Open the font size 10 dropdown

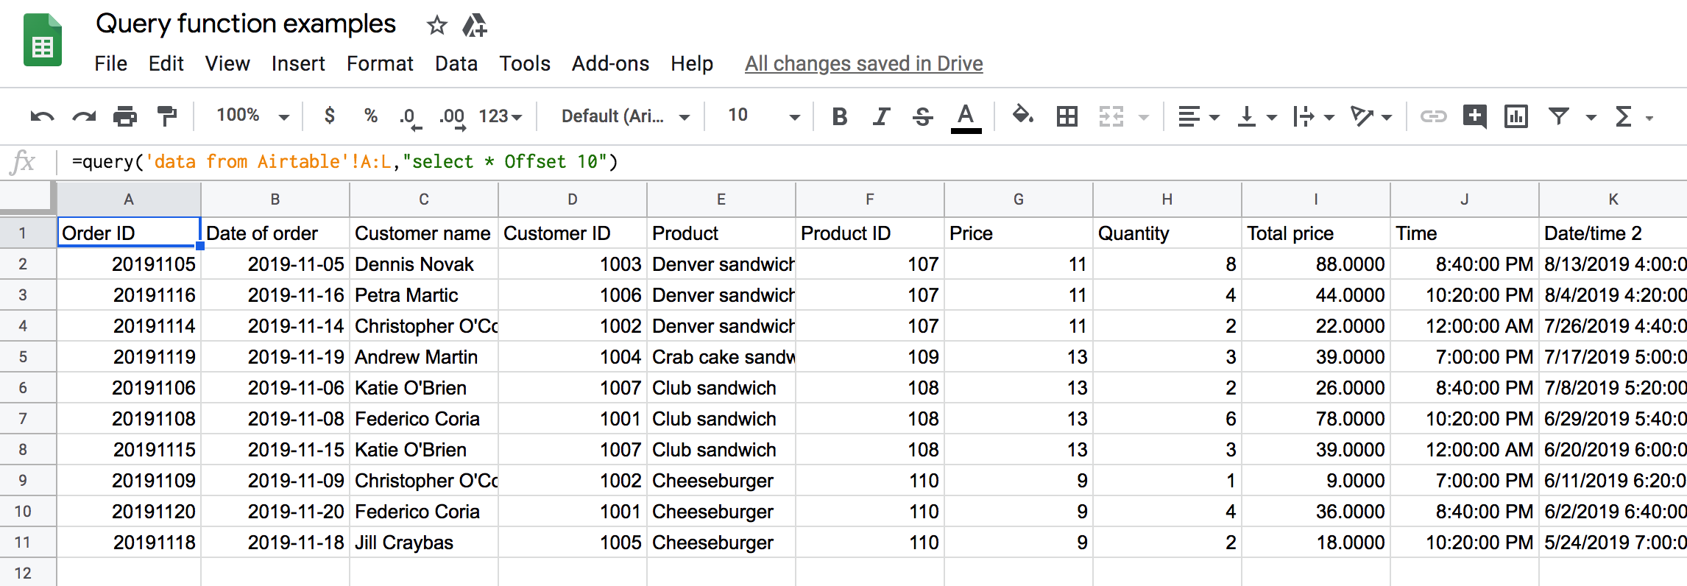763,116
